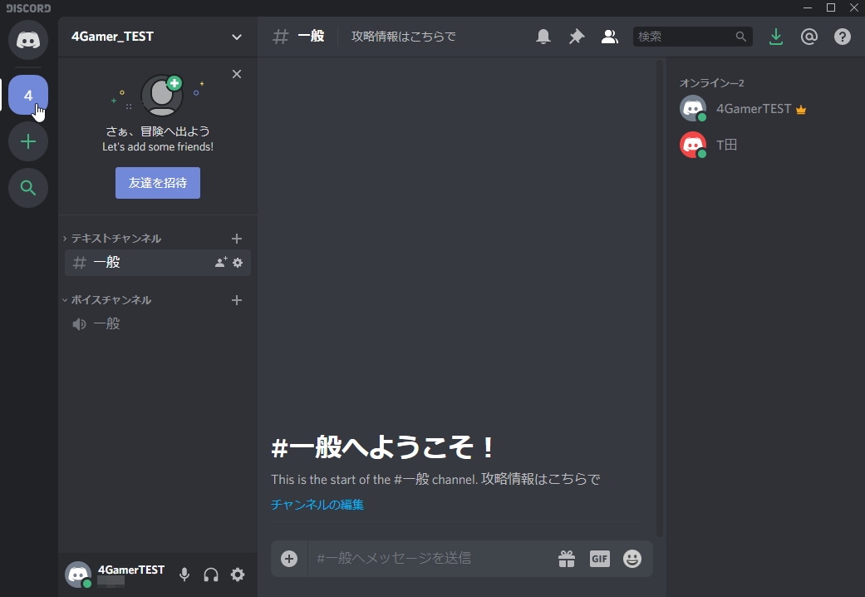The height and width of the screenshot is (597, 865).
Task: Minimize the Discord window
Action: click(808, 7)
